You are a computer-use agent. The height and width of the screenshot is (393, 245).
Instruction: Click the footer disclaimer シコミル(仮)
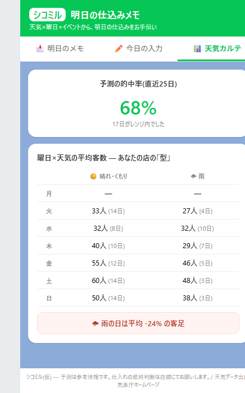(39, 377)
